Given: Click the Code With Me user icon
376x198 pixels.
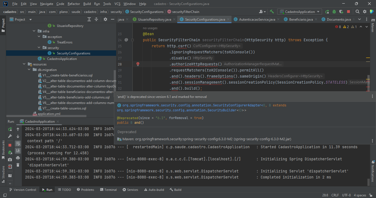Looking at the screenshot, I should pyautogui.click(x=262, y=12).
